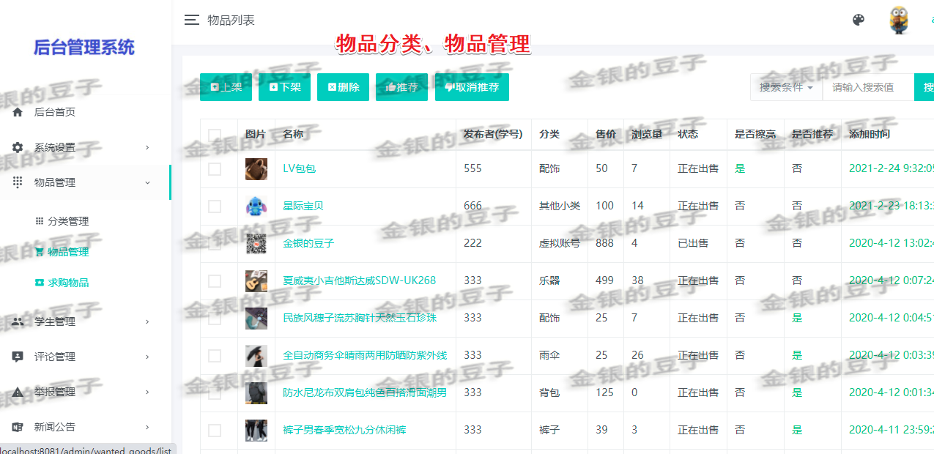The width and height of the screenshot is (934, 454).
Task: Click the 取消推荐 button
Action: [x=472, y=87]
